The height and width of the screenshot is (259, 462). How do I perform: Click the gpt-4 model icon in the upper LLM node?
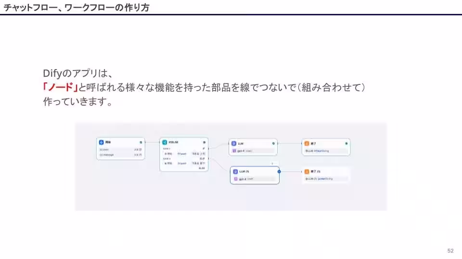(x=234, y=151)
